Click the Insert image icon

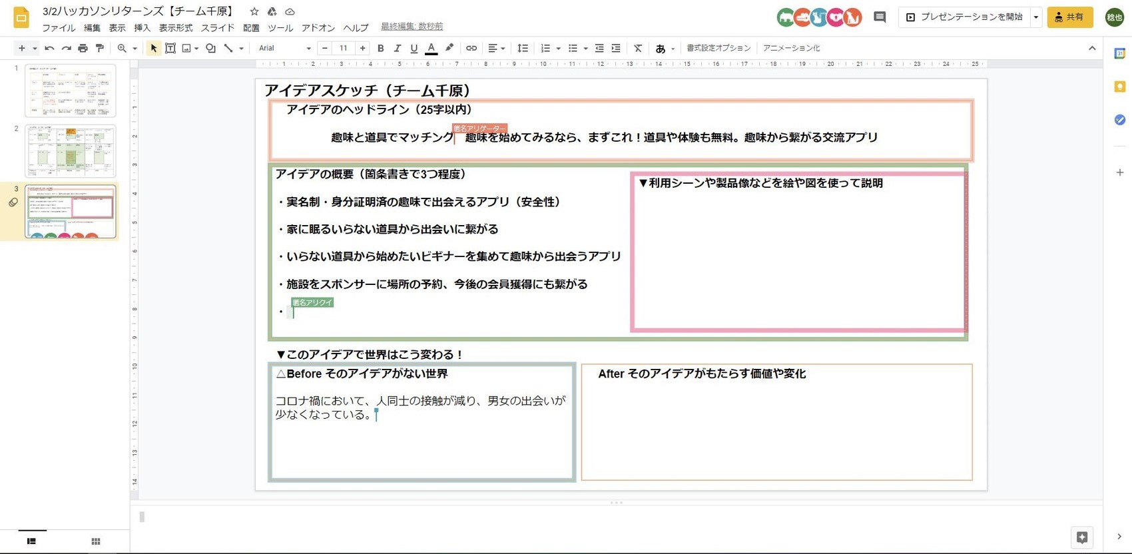[x=186, y=48]
